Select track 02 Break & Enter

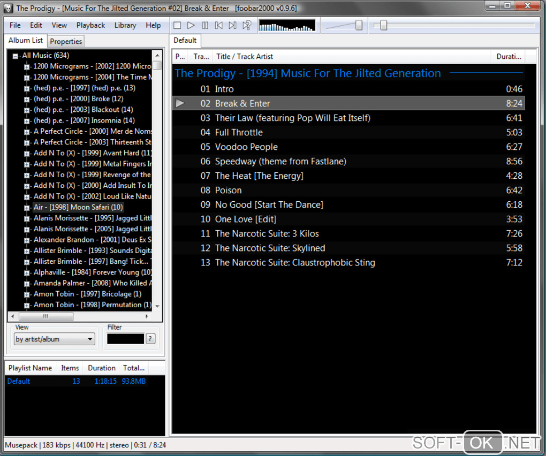348,103
